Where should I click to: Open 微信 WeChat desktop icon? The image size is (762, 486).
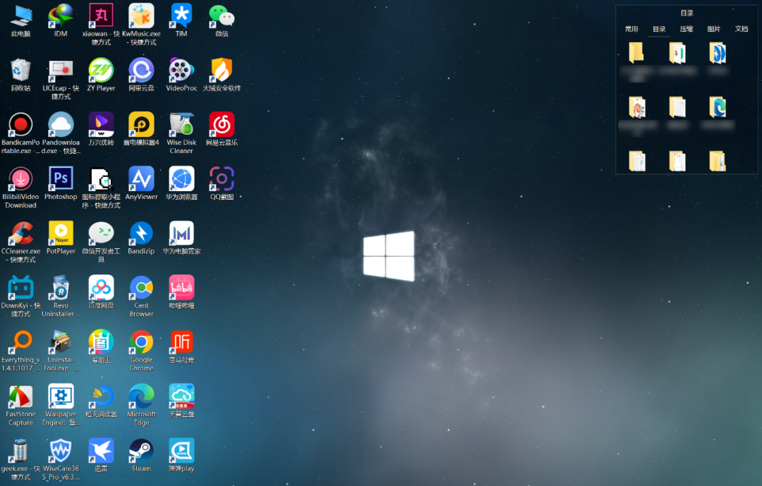click(222, 16)
